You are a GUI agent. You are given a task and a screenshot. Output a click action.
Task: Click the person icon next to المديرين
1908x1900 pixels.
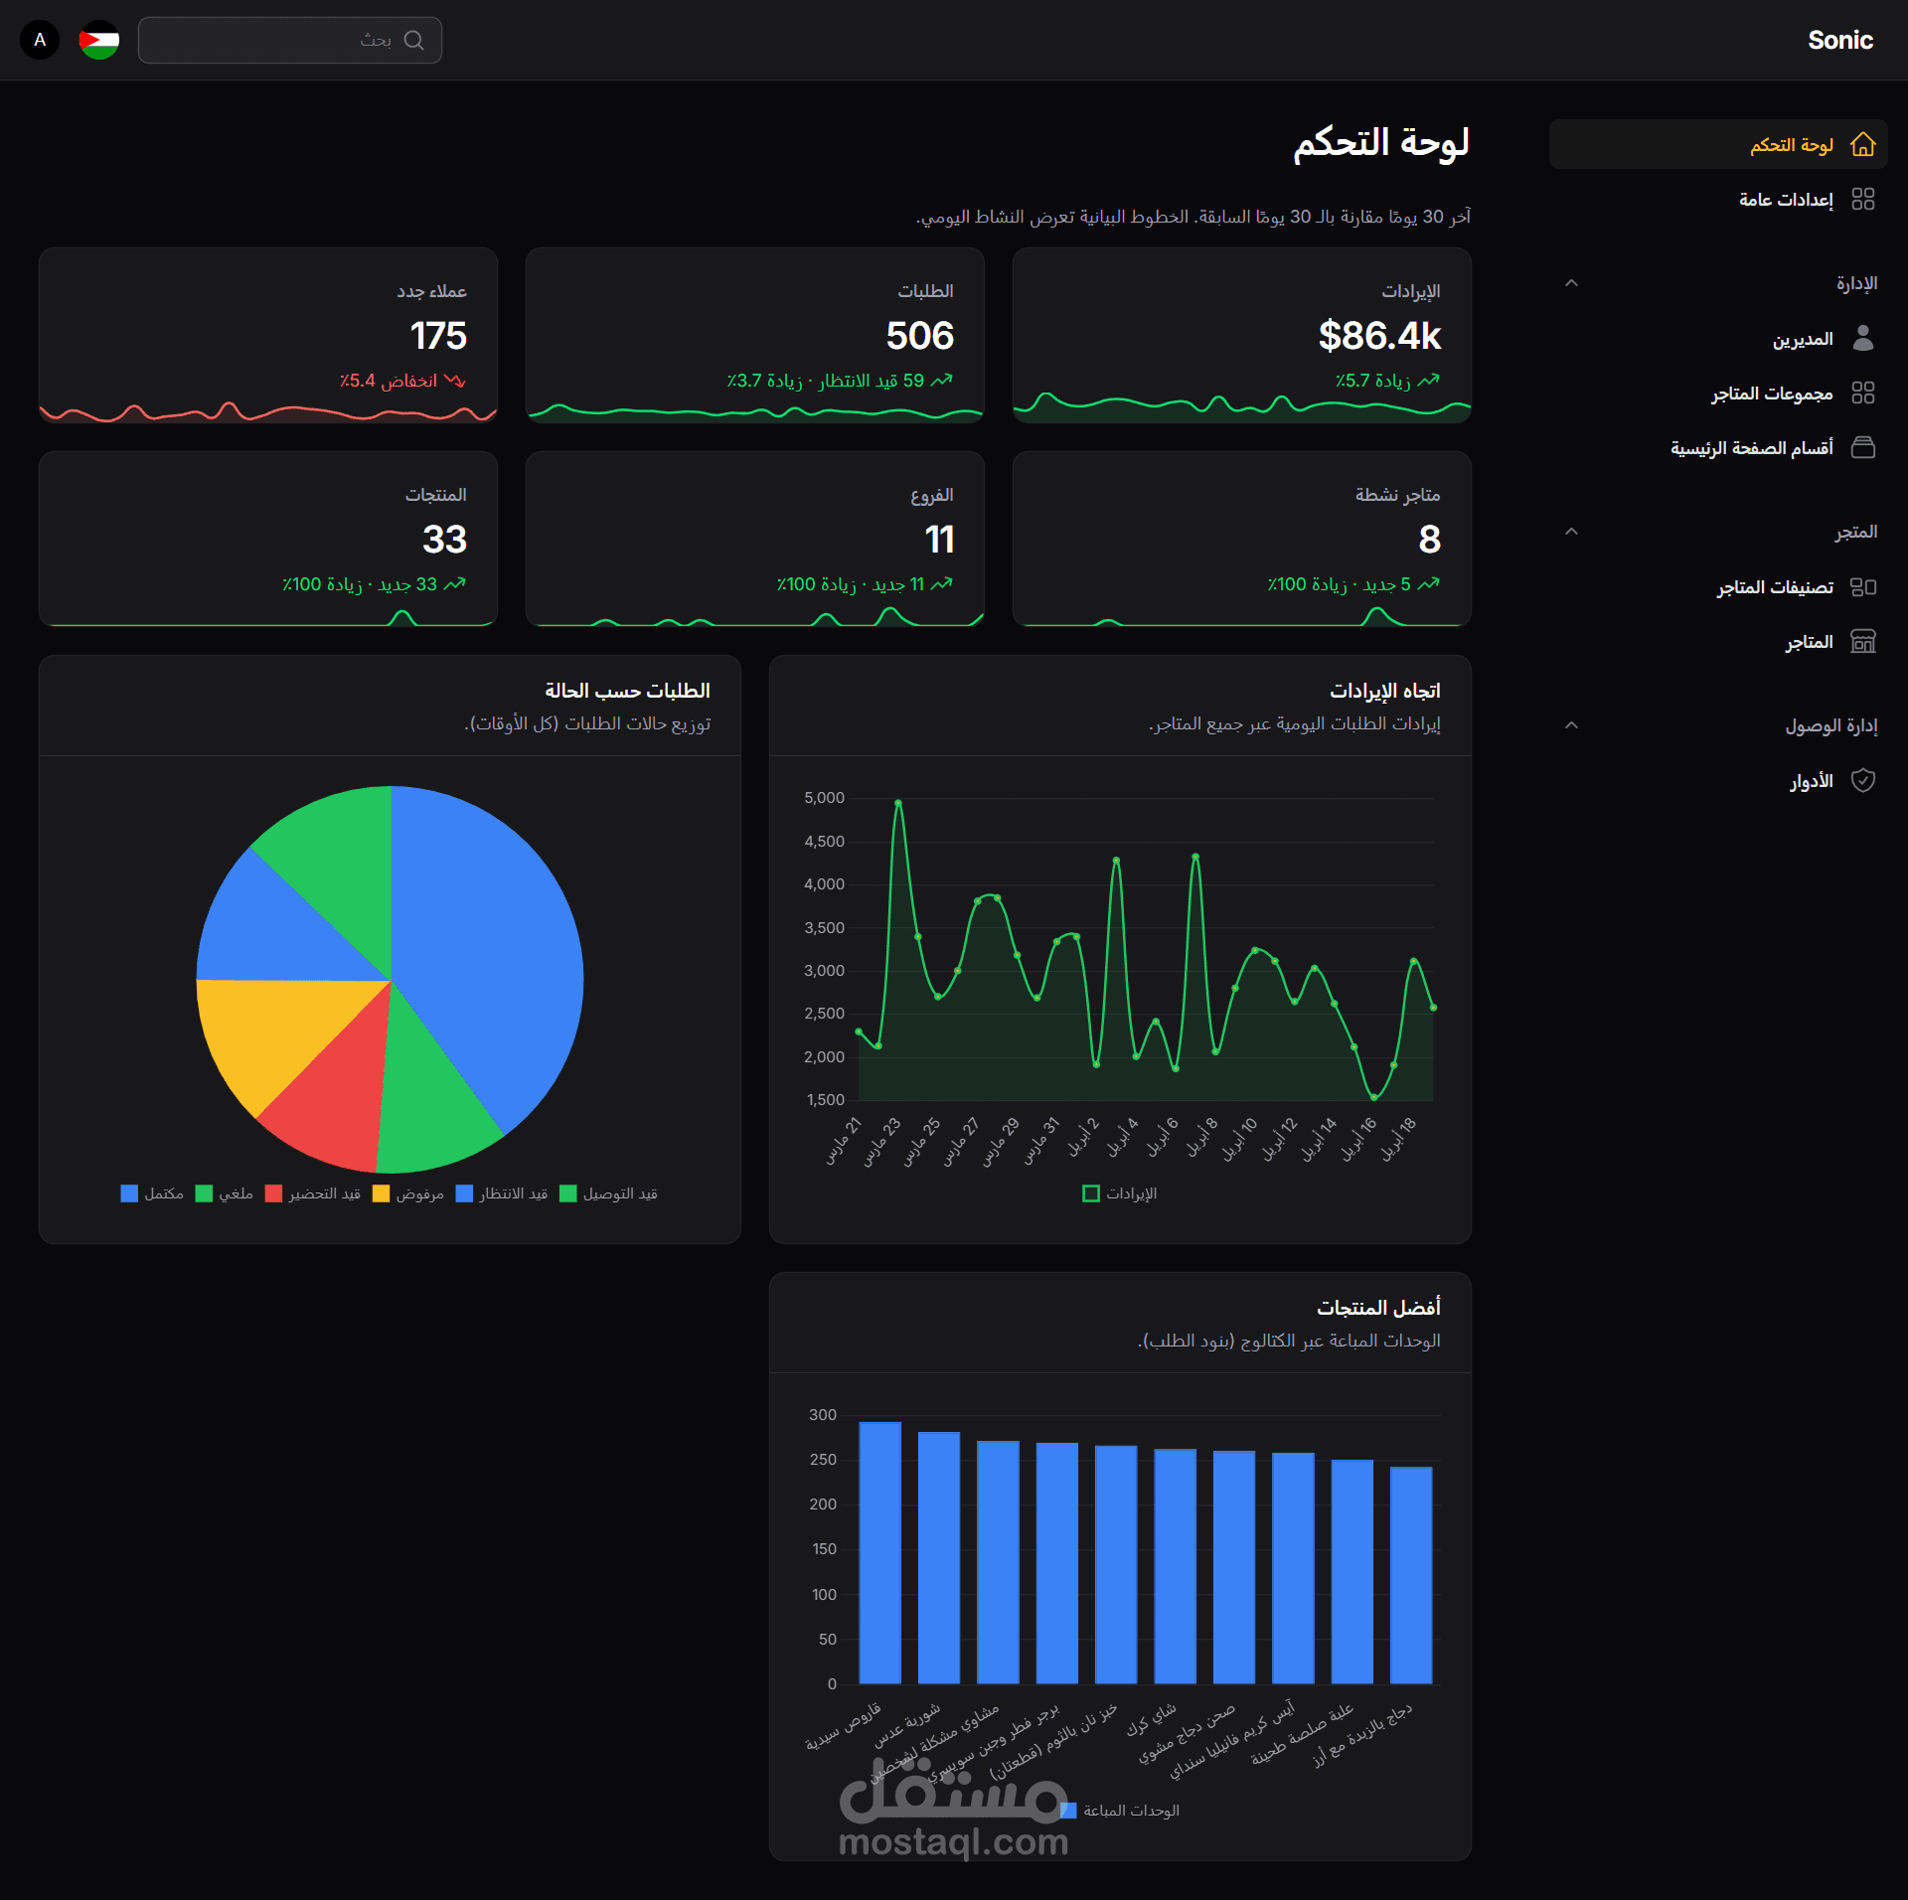[x=1863, y=339]
